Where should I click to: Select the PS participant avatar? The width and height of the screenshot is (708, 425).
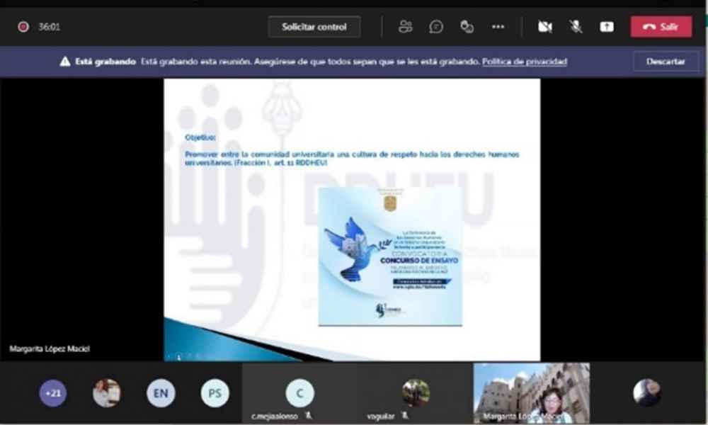pos(215,393)
